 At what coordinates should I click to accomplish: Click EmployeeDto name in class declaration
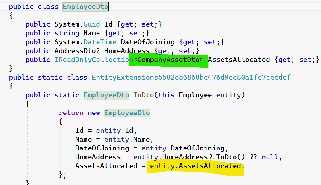pyautogui.click(x=85, y=7)
